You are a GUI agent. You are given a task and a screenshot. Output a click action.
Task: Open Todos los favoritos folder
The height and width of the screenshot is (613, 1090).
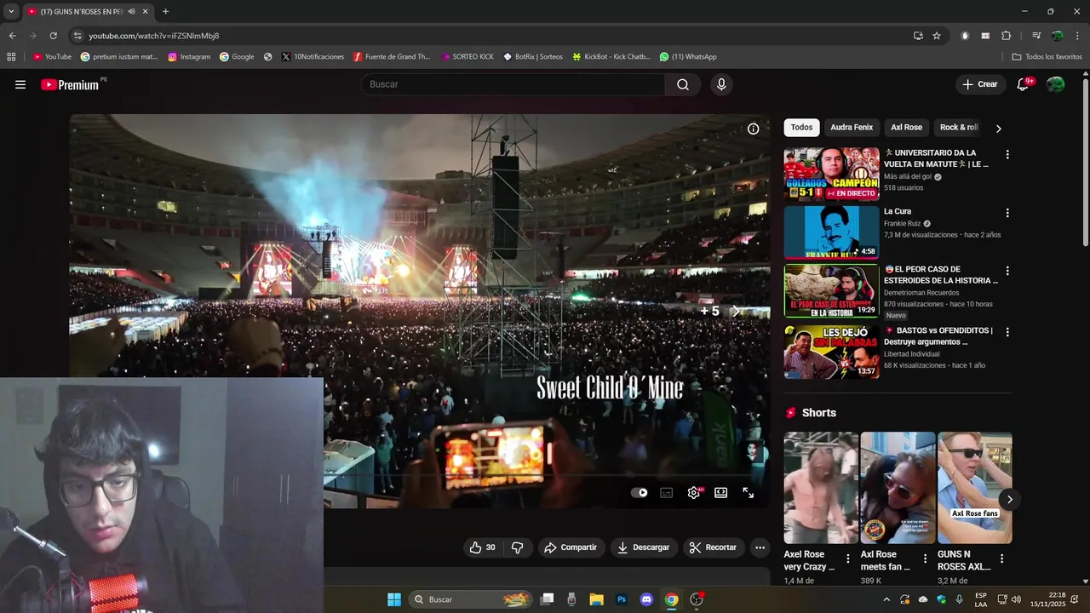click(x=1047, y=57)
